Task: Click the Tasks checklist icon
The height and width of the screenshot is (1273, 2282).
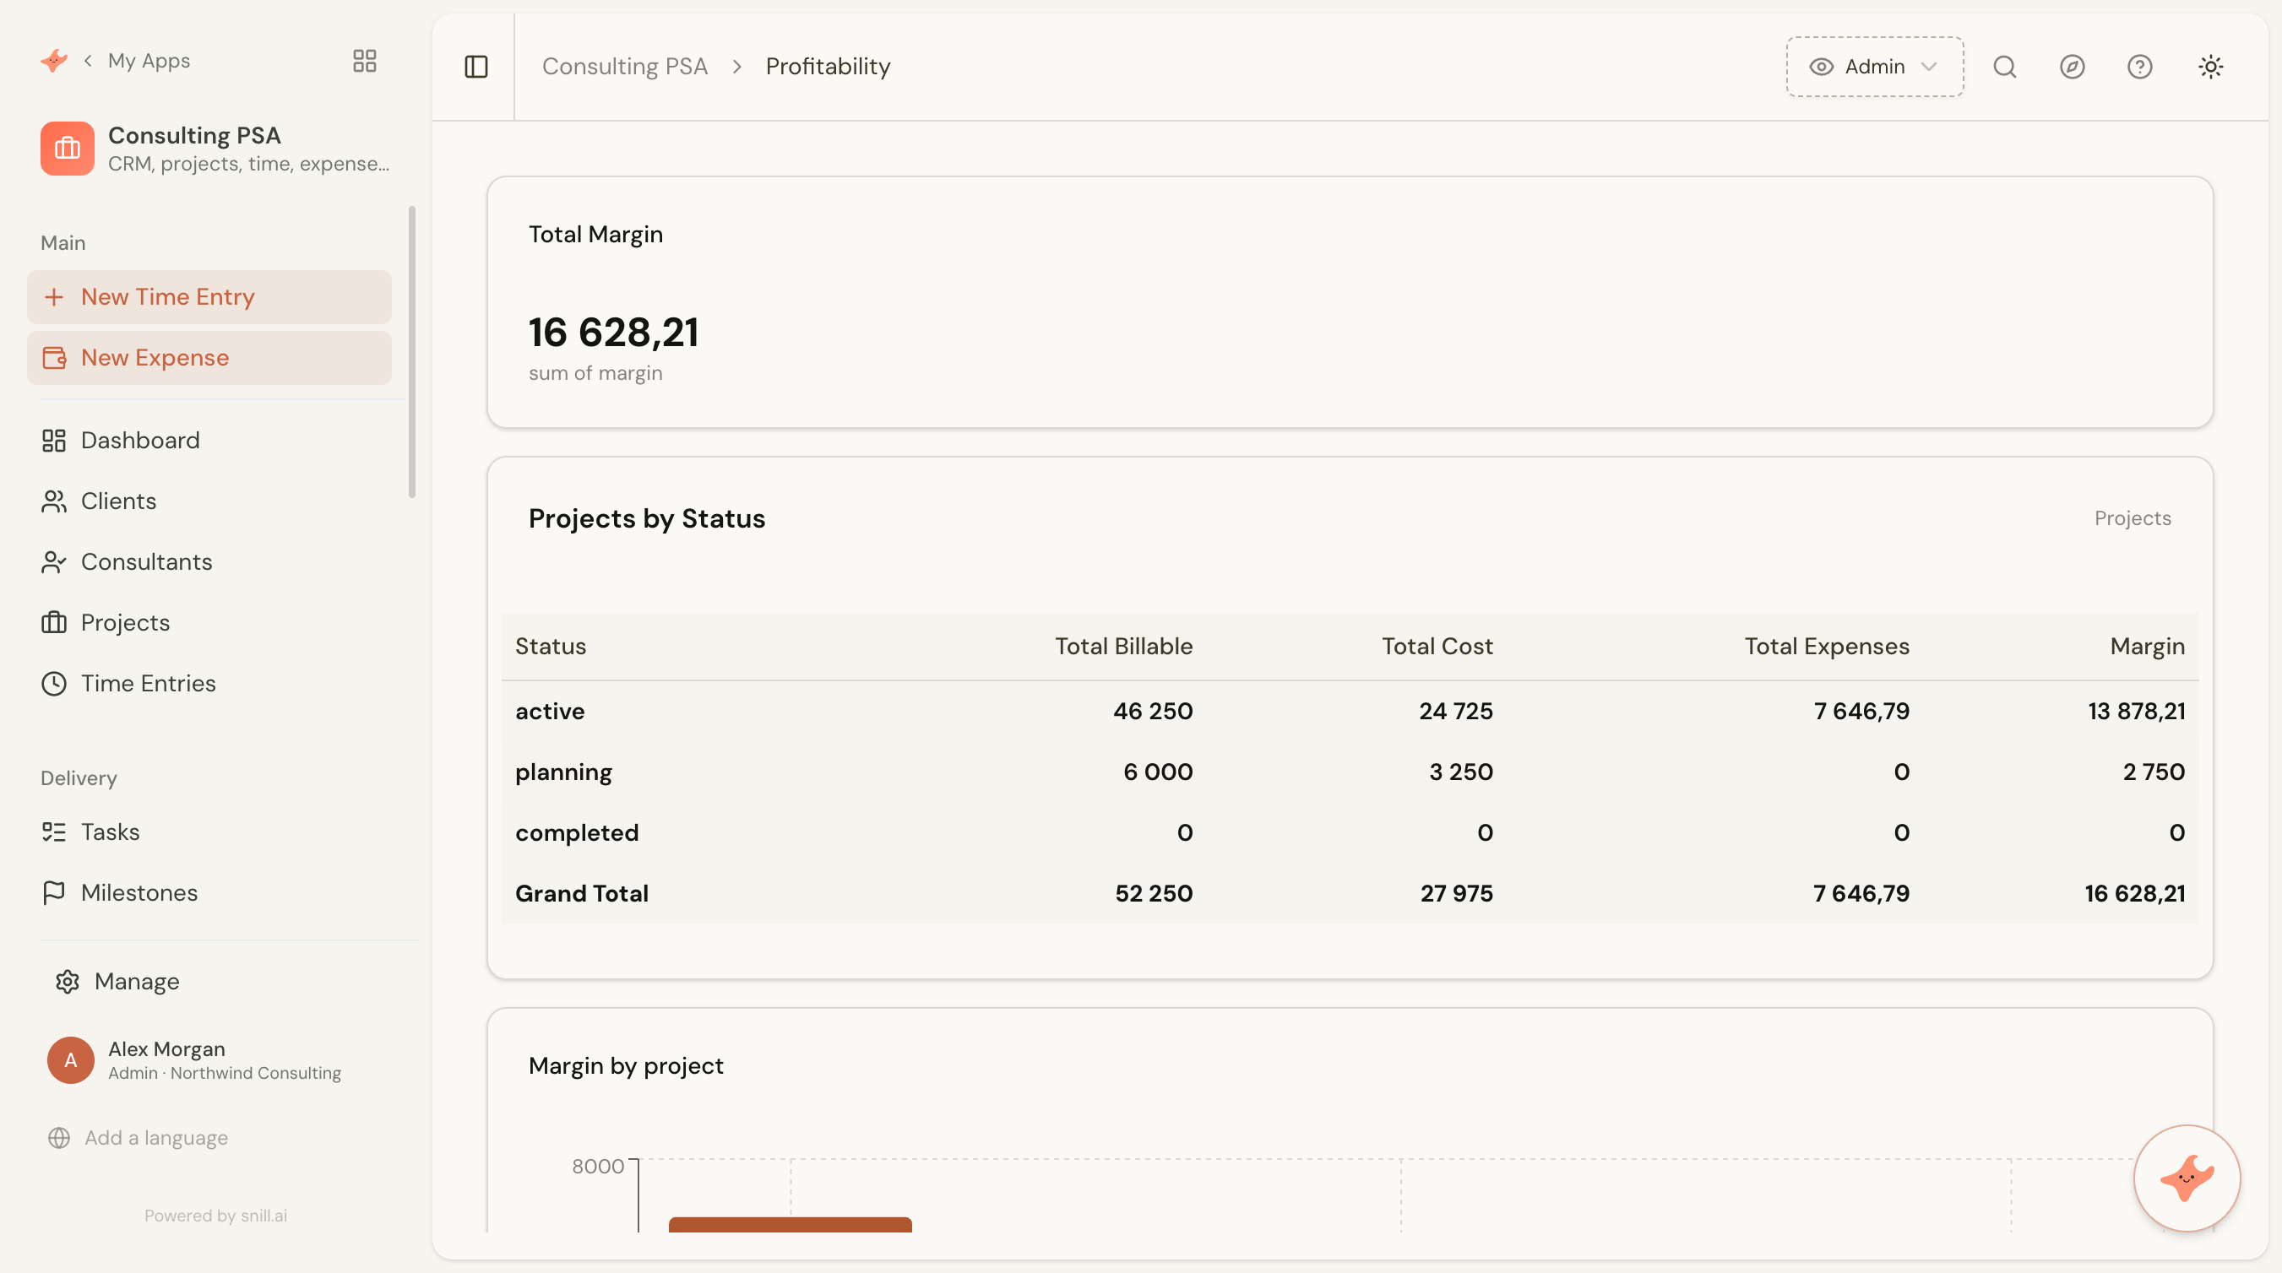Action: coord(54,832)
